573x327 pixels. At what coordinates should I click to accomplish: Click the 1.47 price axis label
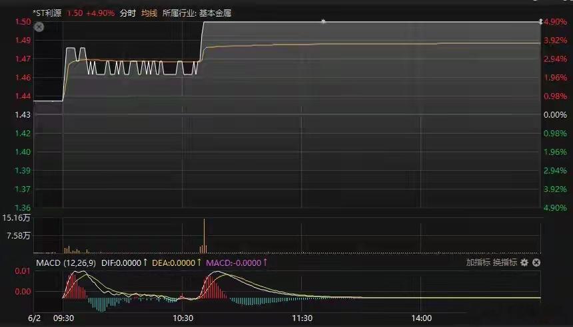tap(23, 59)
